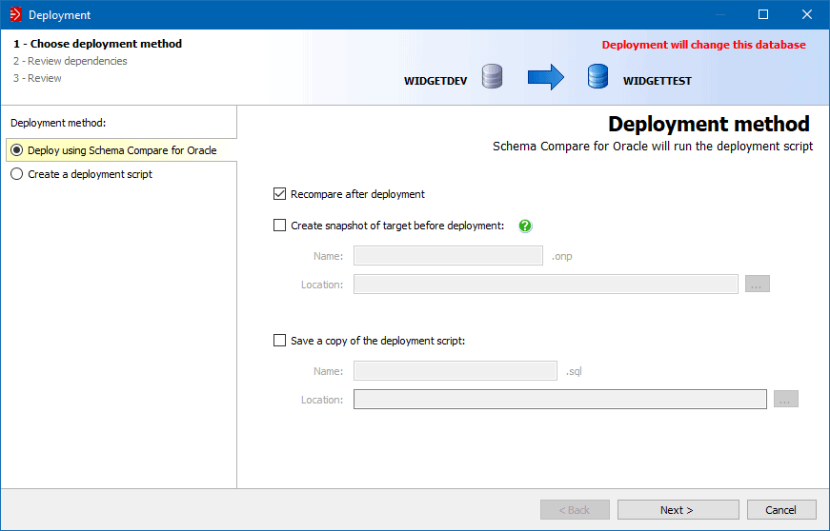Screen dimensions: 830x531
Task: Click the snapshot Location input field
Action: tap(545, 284)
